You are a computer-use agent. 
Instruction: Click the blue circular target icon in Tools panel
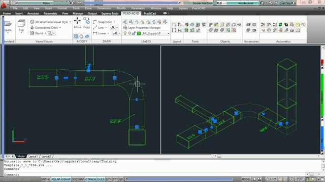[192, 25]
